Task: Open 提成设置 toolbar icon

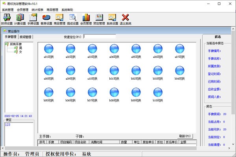Action: tap(73, 19)
